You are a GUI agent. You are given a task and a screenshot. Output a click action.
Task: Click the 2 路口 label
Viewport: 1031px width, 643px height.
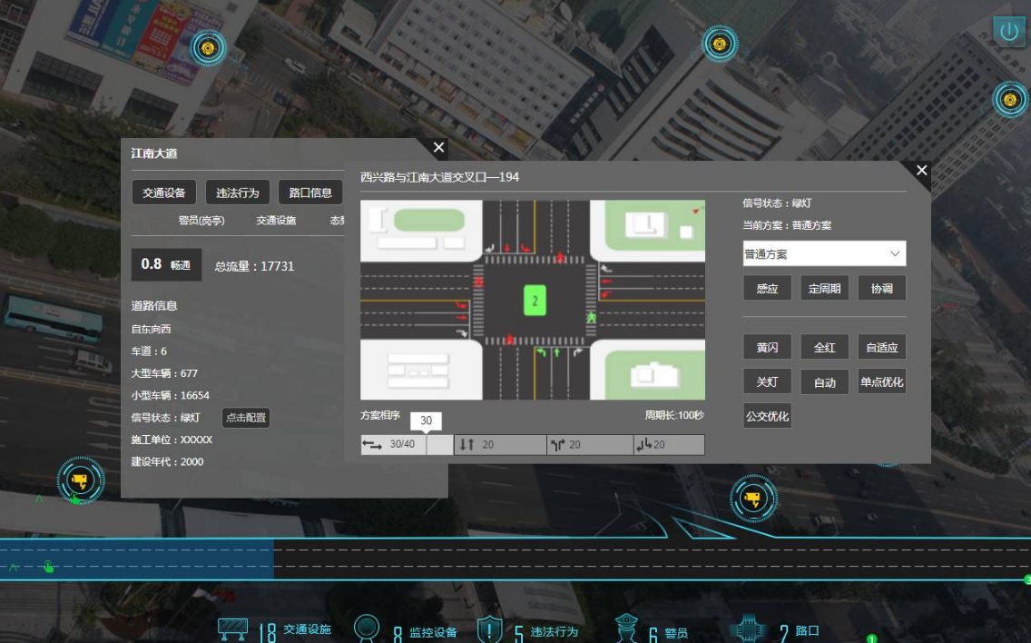pos(799,631)
